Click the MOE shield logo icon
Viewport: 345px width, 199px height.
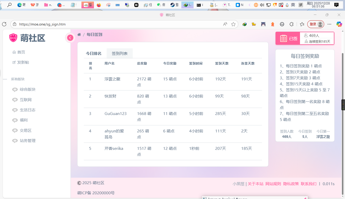click(x=13, y=38)
